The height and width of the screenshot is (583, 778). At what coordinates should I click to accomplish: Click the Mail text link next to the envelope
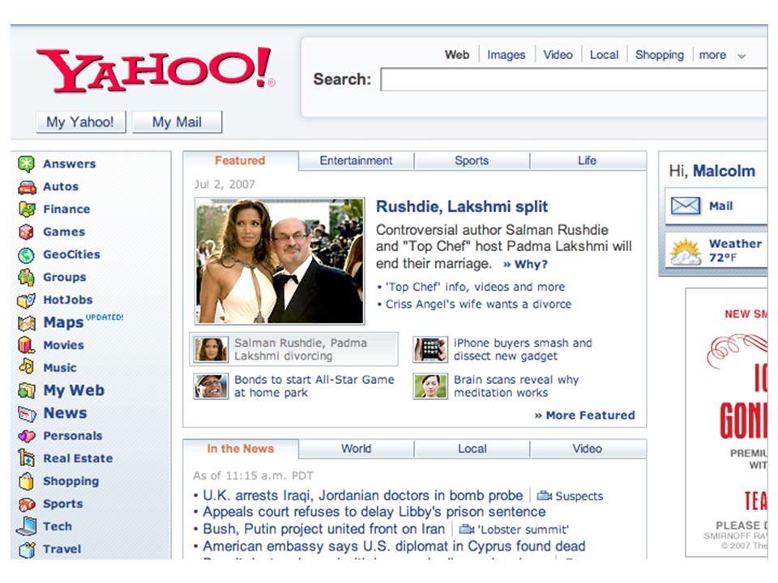pos(720,206)
